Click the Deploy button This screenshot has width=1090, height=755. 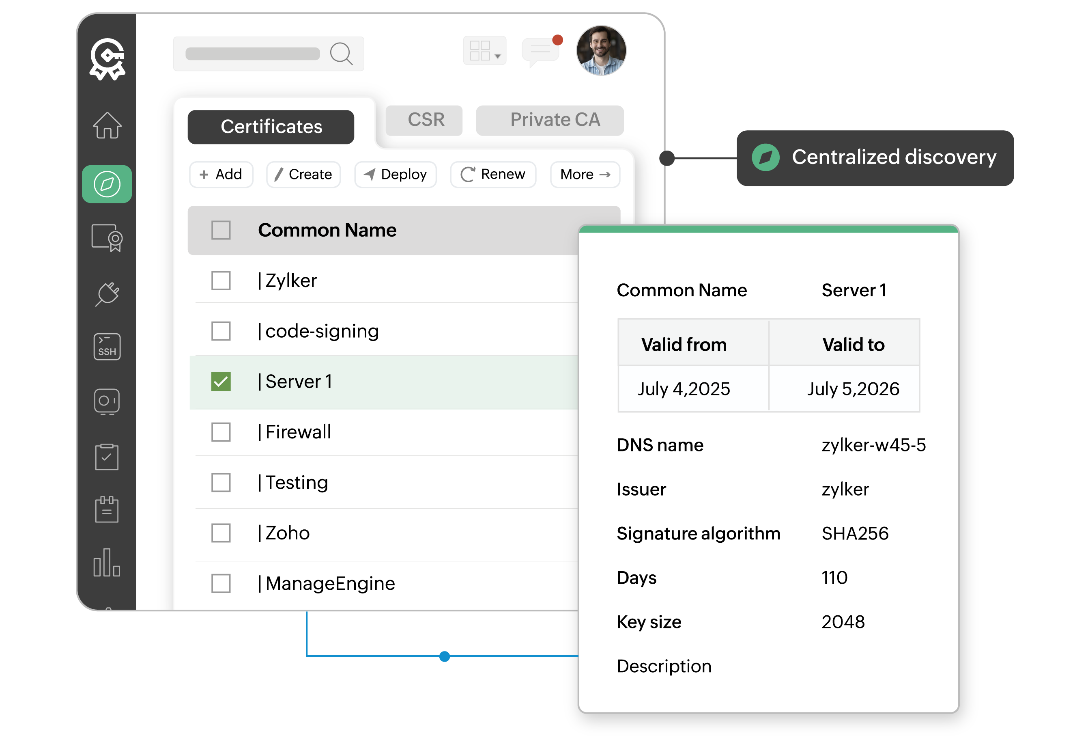point(395,175)
